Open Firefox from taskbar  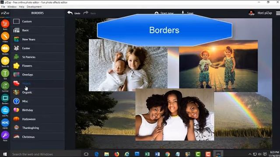tap(117, 154)
